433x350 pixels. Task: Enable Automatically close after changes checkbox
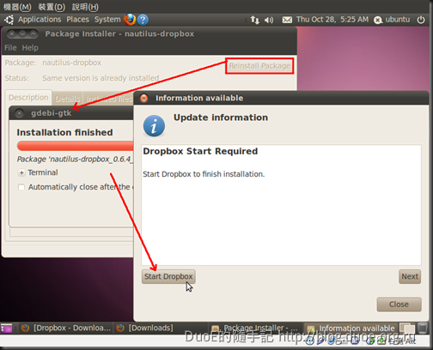click(21, 187)
